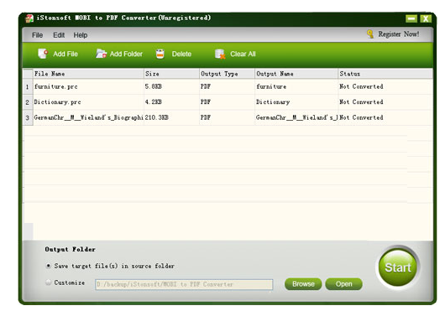Click the Add File label
The image size is (445, 311).
[65, 54]
